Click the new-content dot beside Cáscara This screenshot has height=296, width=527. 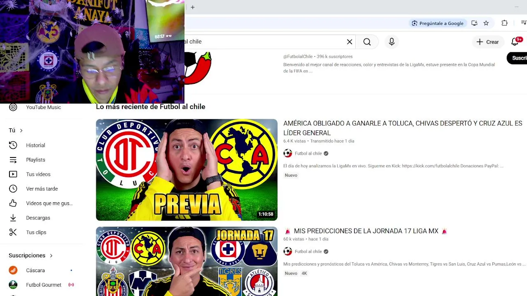[x=71, y=271]
